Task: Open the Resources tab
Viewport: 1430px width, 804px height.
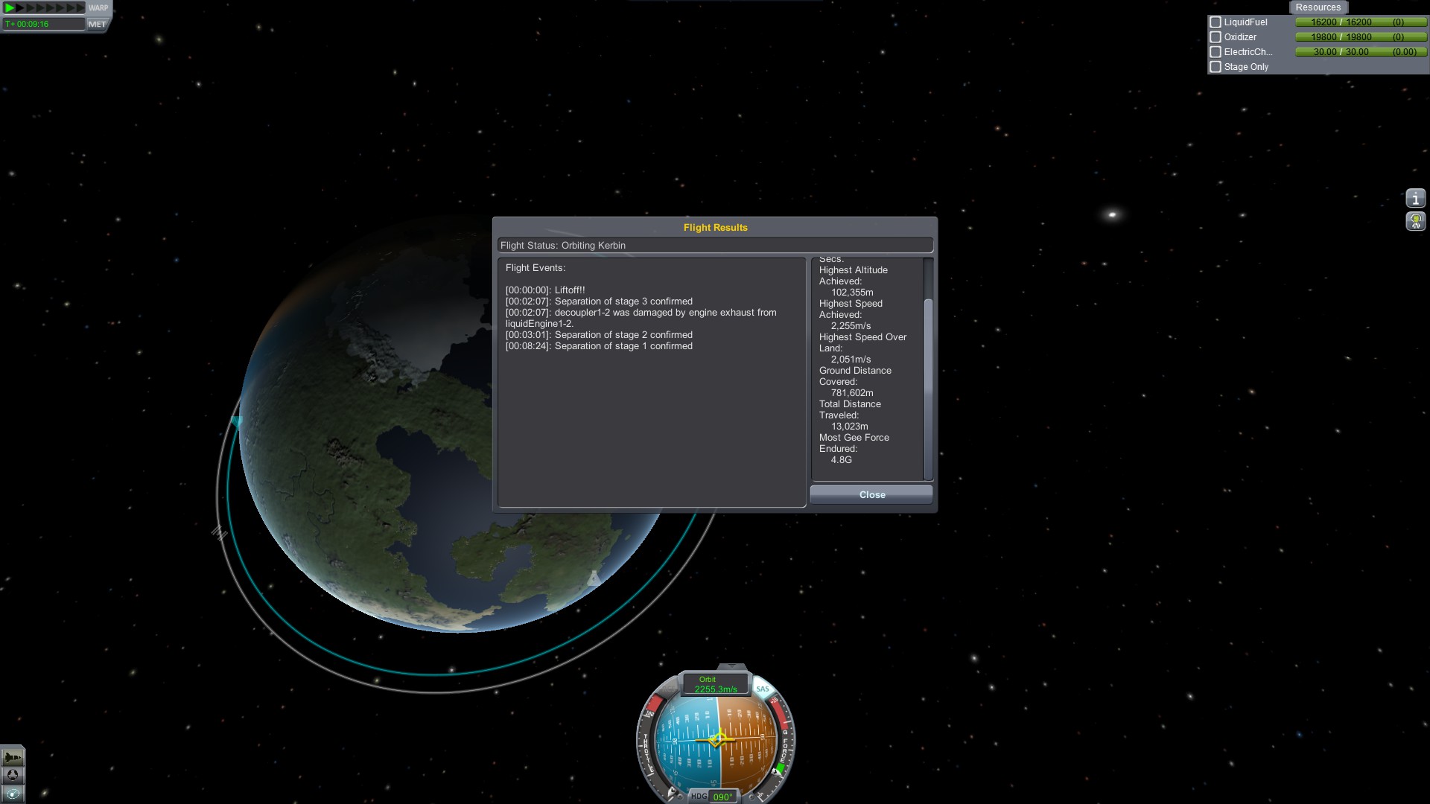Action: (x=1318, y=7)
